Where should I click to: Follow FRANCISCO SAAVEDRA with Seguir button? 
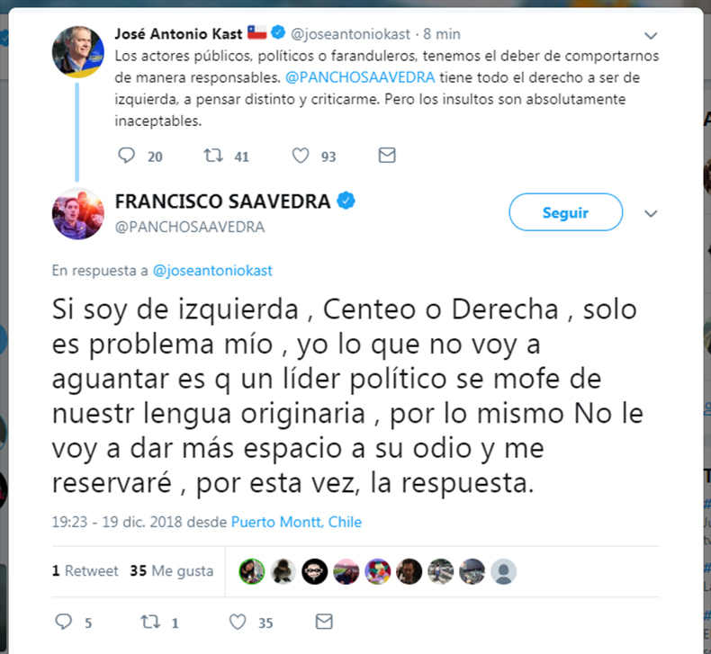565,212
